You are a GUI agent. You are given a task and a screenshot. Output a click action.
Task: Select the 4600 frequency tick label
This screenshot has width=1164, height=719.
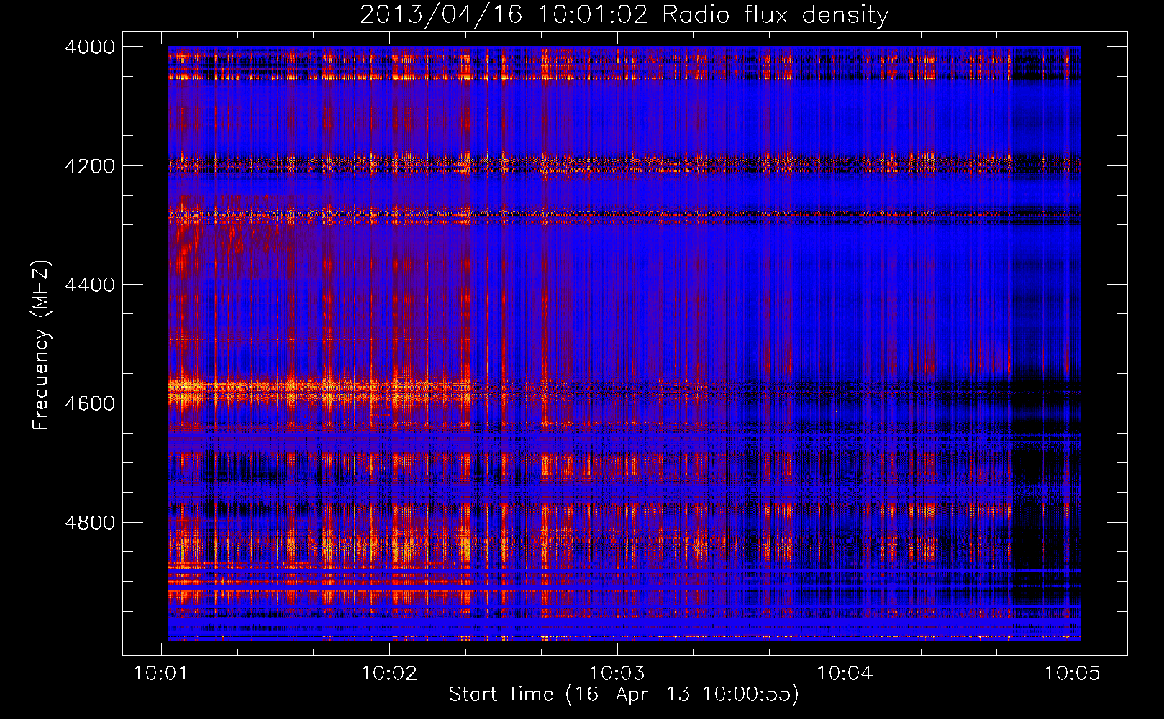click(x=90, y=403)
